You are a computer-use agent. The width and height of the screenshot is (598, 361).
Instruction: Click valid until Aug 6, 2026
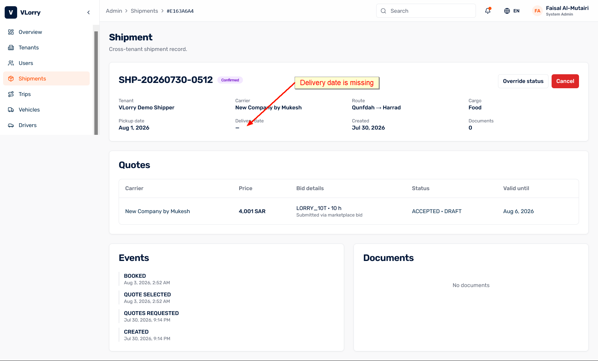point(518,211)
